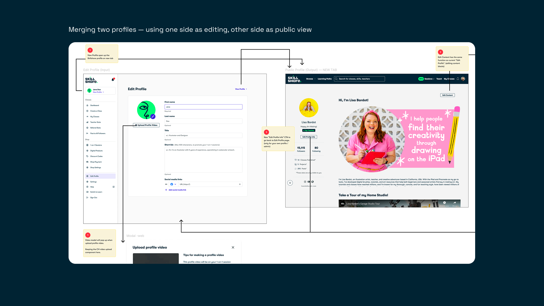Click the First name input field

coord(203,107)
